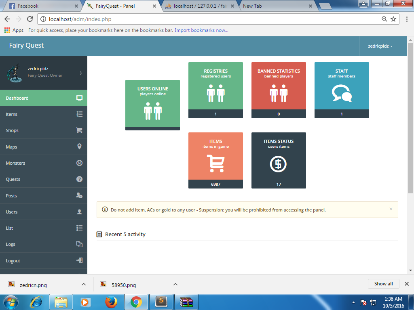Open the zoom magnifier icon in address bar
414x310 pixels.
click(x=384, y=19)
